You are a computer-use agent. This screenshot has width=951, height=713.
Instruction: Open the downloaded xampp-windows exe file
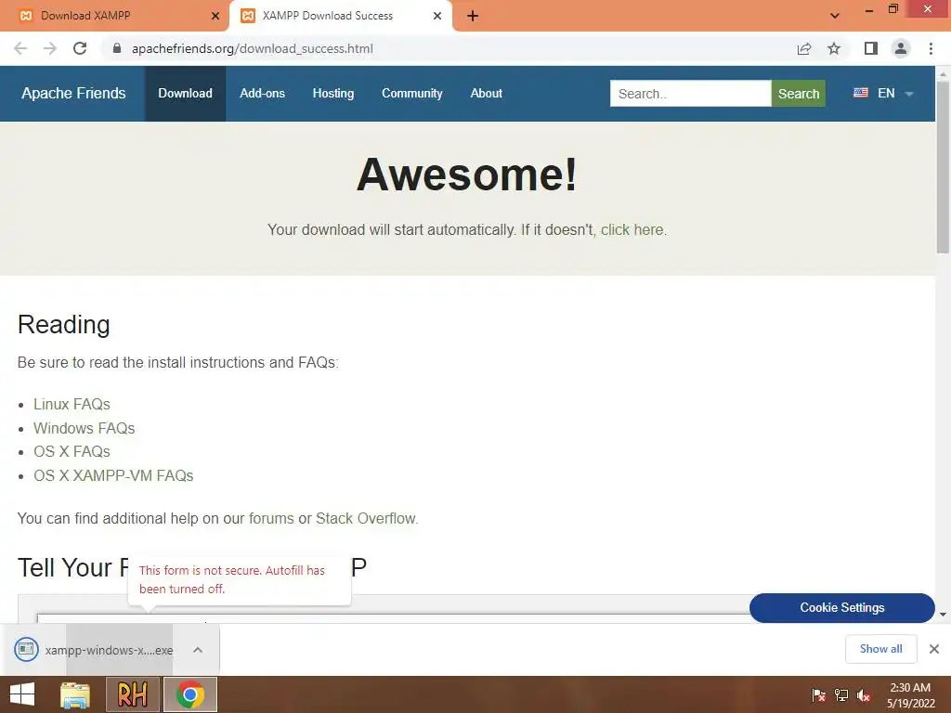pos(94,650)
